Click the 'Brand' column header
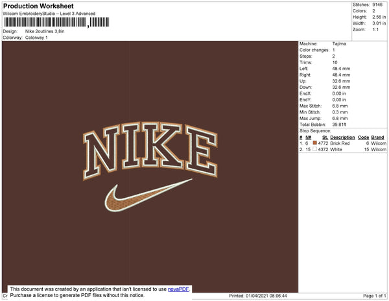Image resolution: width=389 pixels, height=301 pixels. click(x=377, y=138)
